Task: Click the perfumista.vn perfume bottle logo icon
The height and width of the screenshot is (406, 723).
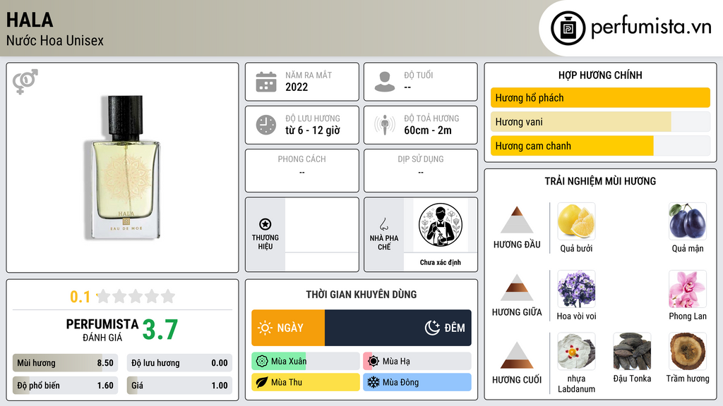Action: (x=568, y=28)
